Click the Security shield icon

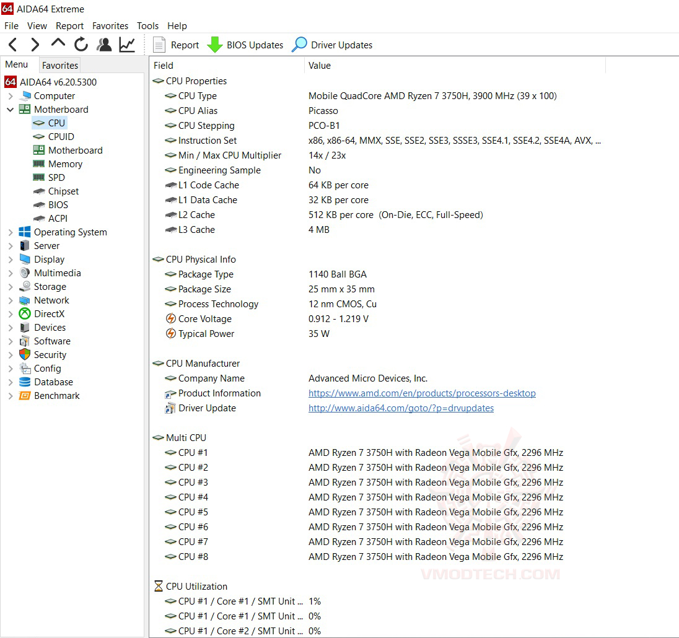tap(25, 354)
